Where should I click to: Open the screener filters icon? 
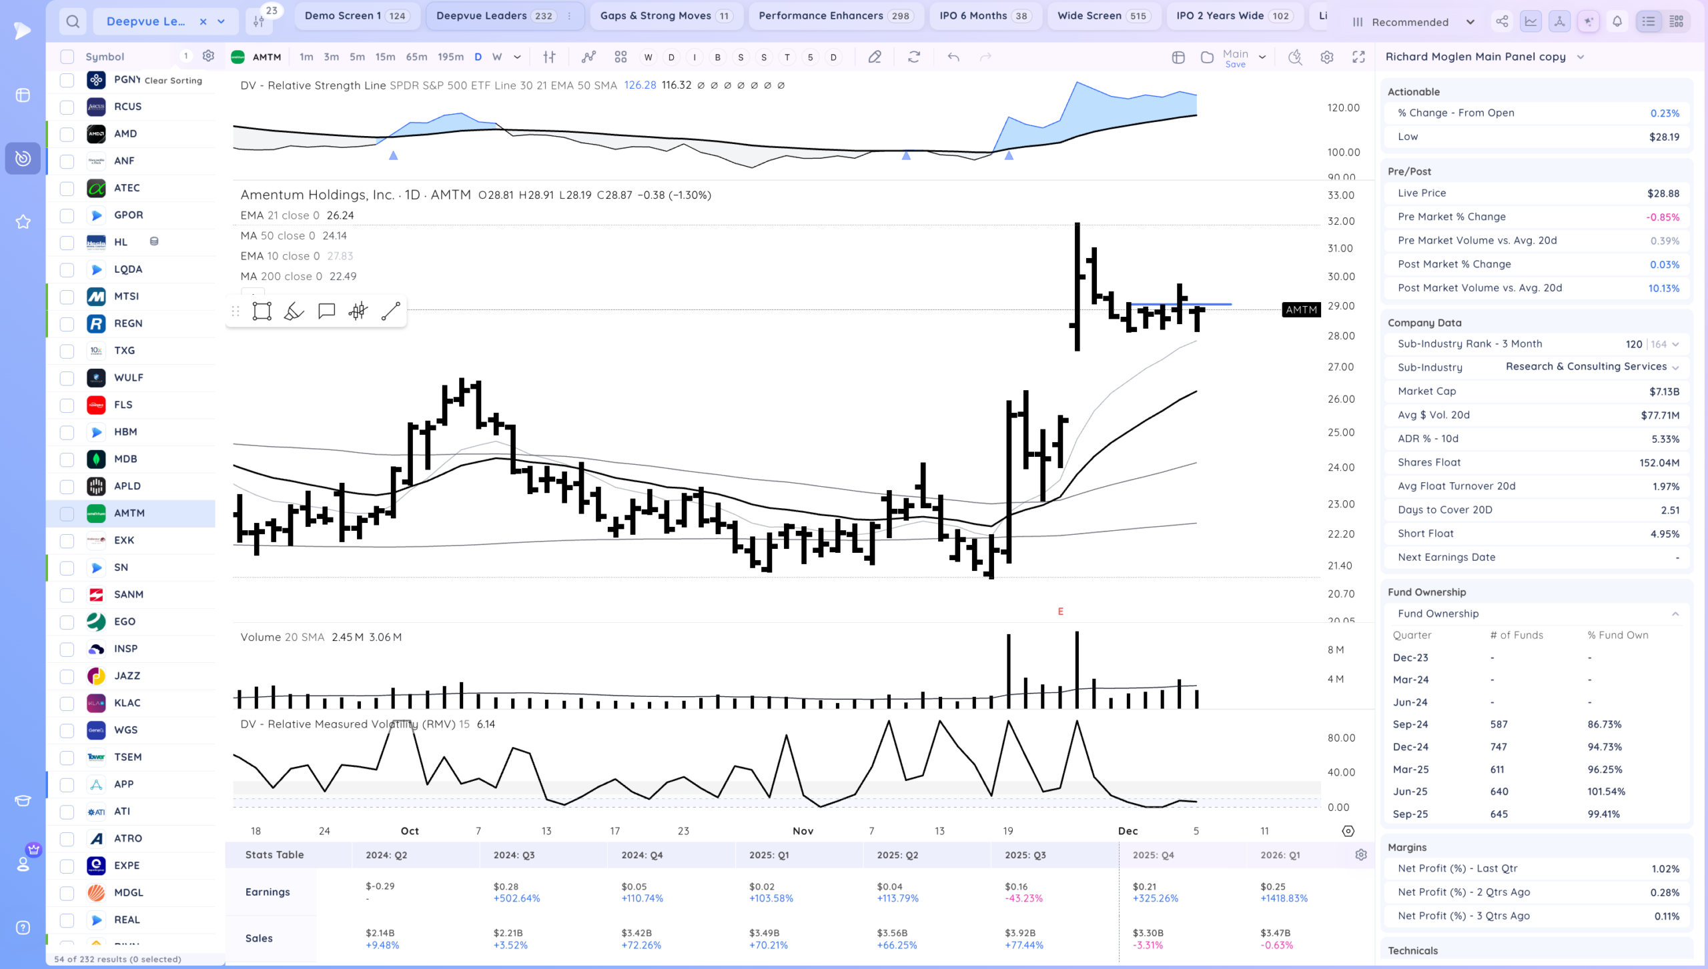(259, 22)
